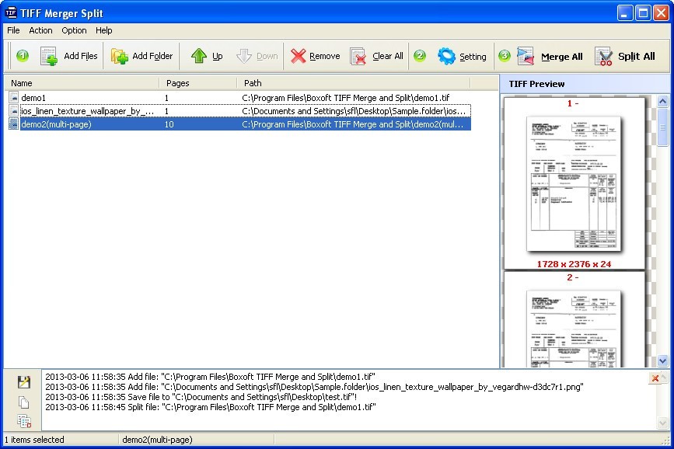
Task: Click the page count 10 cell
Action: coord(169,124)
